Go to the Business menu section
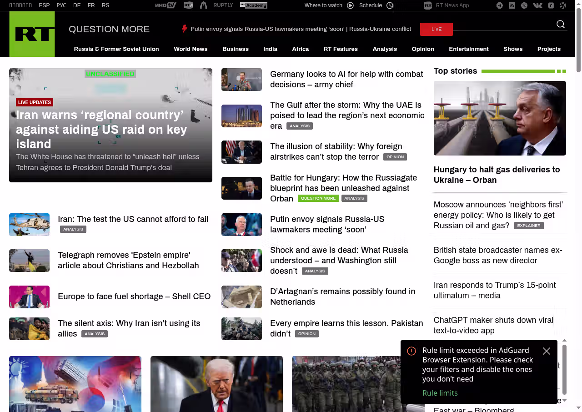 point(235,49)
